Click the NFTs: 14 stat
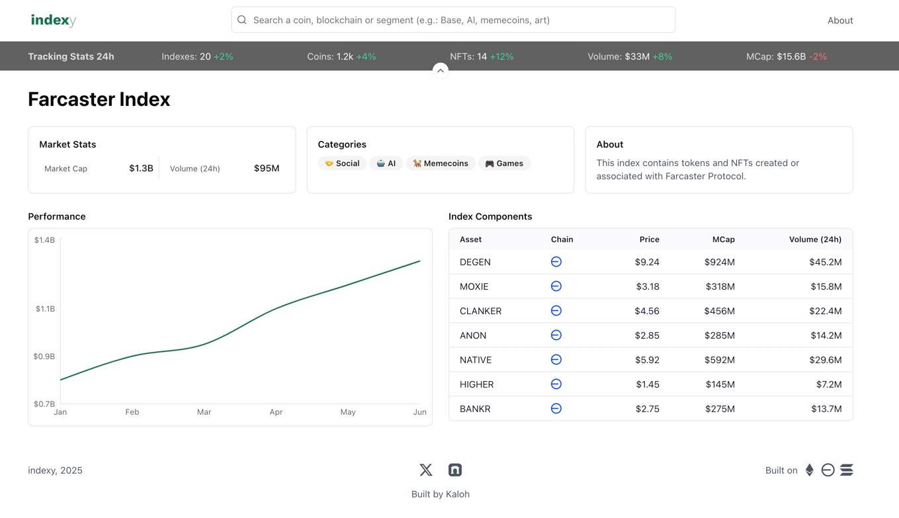Viewport: 899px width, 518px height. pos(482,57)
